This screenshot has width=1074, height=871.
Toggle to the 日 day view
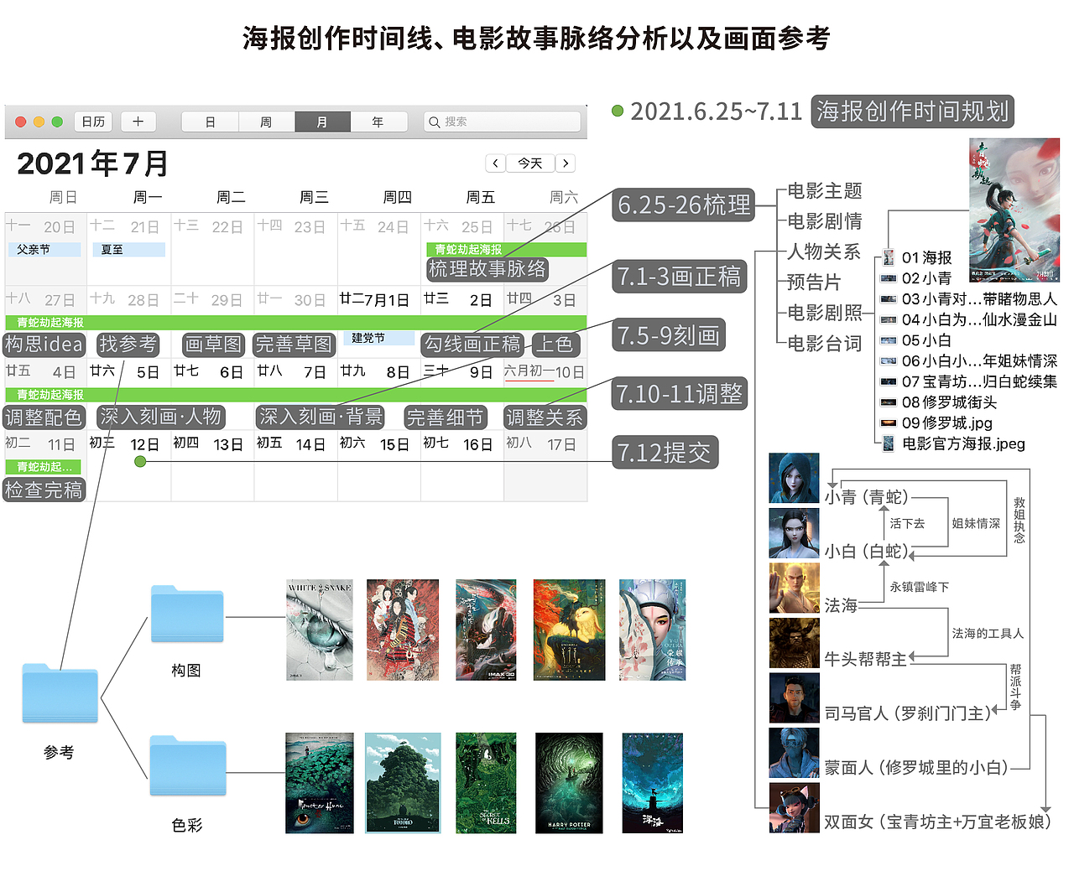[209, 122]
